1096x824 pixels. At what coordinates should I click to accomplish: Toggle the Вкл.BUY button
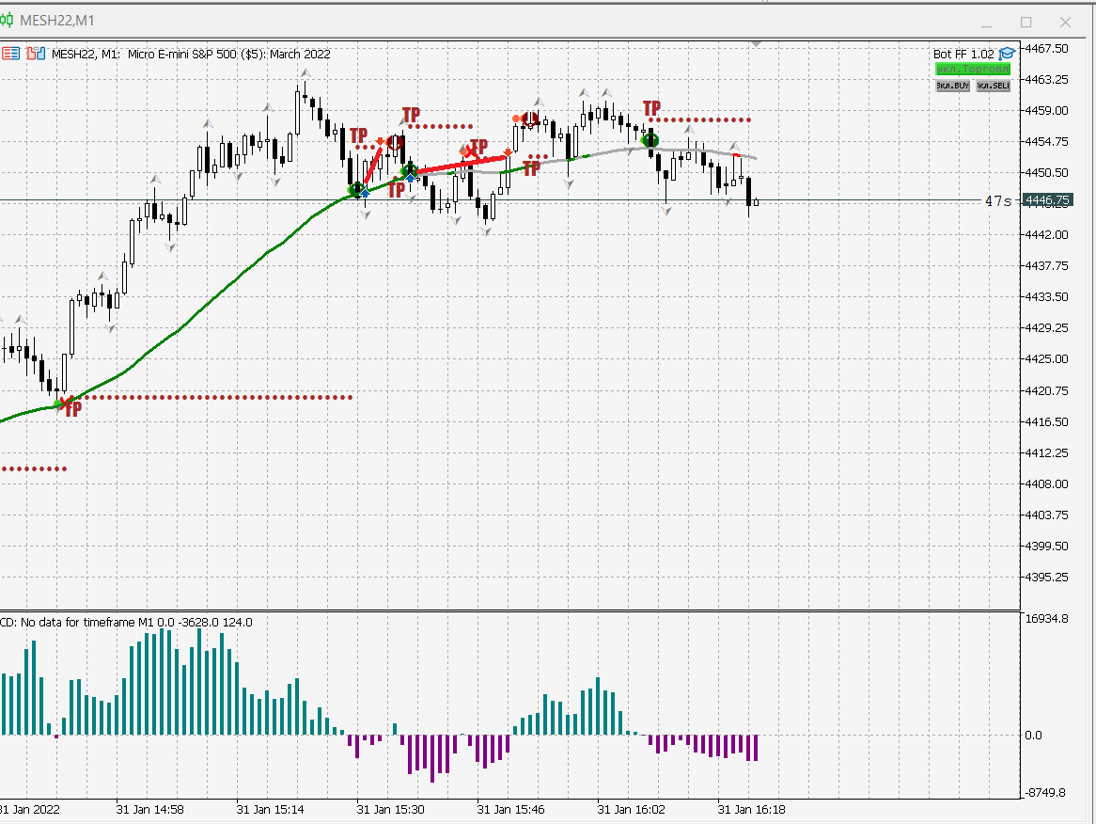pos(953,86)
